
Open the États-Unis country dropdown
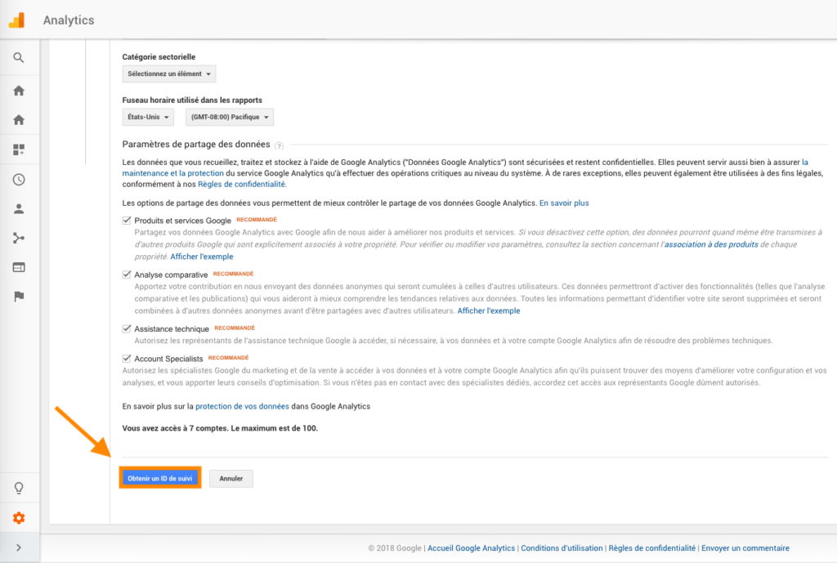point(148,117)
